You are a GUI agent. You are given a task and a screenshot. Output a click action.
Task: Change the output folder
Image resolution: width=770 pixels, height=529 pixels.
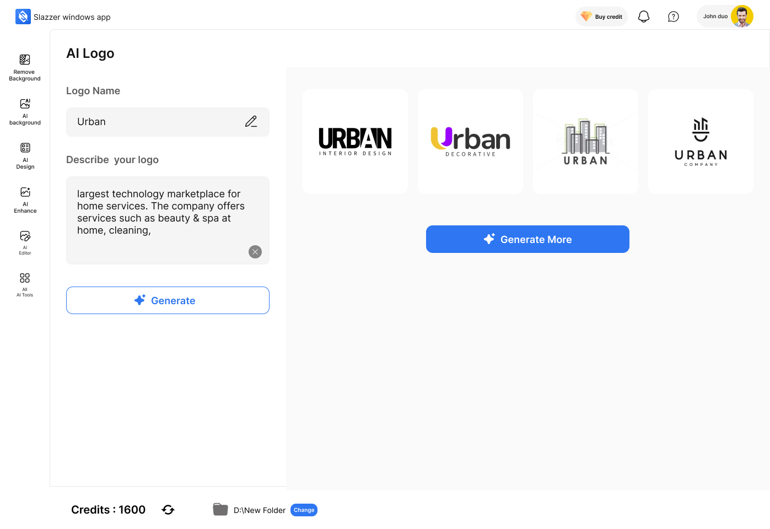304,510
